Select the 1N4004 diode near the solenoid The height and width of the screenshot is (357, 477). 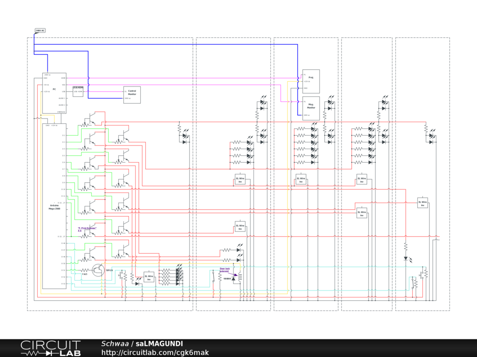(x=233, y=278)
